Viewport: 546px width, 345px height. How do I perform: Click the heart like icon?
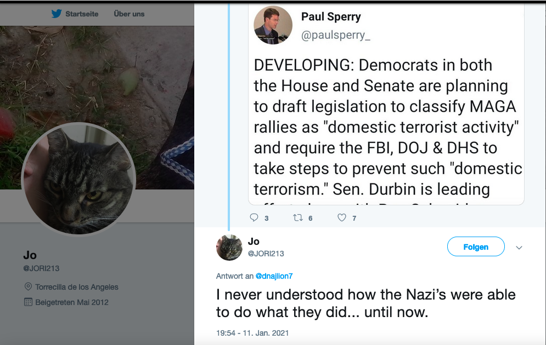pos(342,217)
